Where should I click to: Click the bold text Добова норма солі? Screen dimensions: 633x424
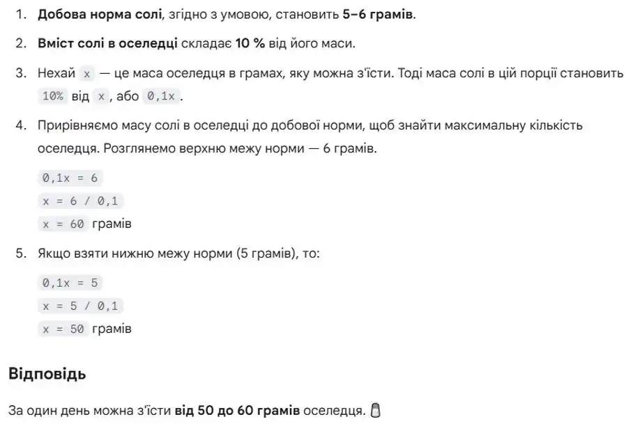(100, 15)
